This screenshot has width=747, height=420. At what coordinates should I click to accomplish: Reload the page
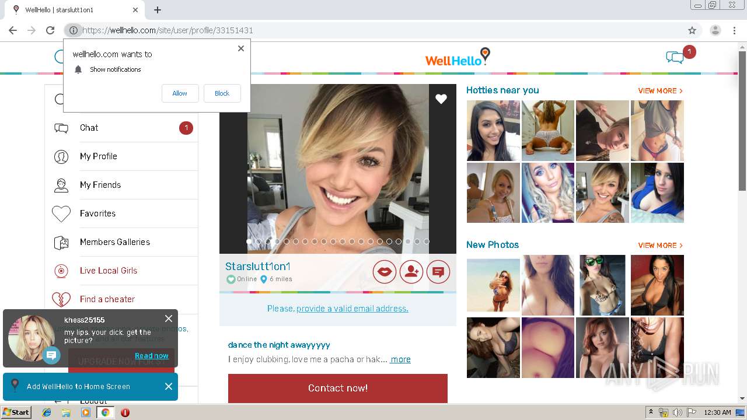click(x=50, y=30)
